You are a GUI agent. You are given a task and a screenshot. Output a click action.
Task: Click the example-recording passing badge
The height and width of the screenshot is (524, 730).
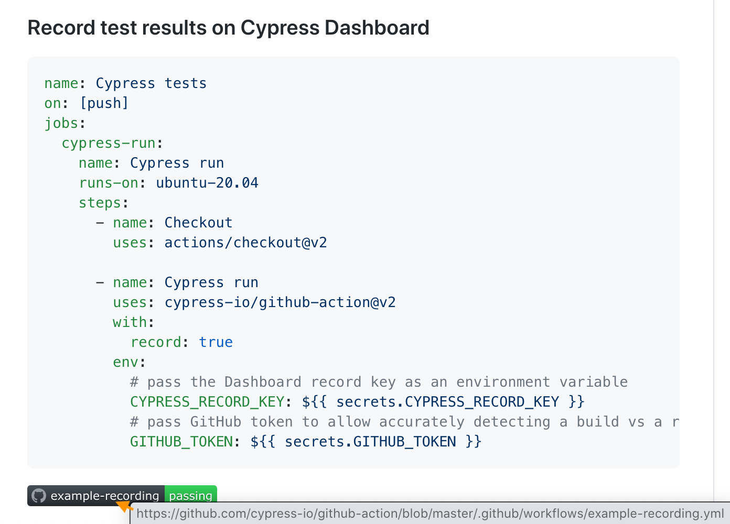point(122,495)
